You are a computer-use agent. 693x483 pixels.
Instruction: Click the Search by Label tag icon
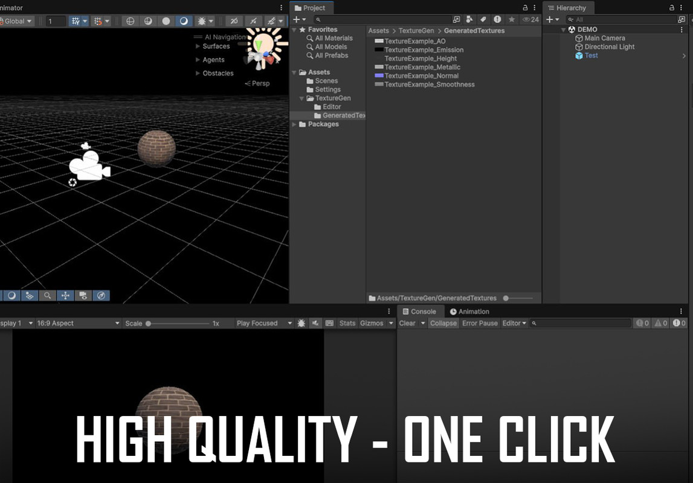(483, 20)
